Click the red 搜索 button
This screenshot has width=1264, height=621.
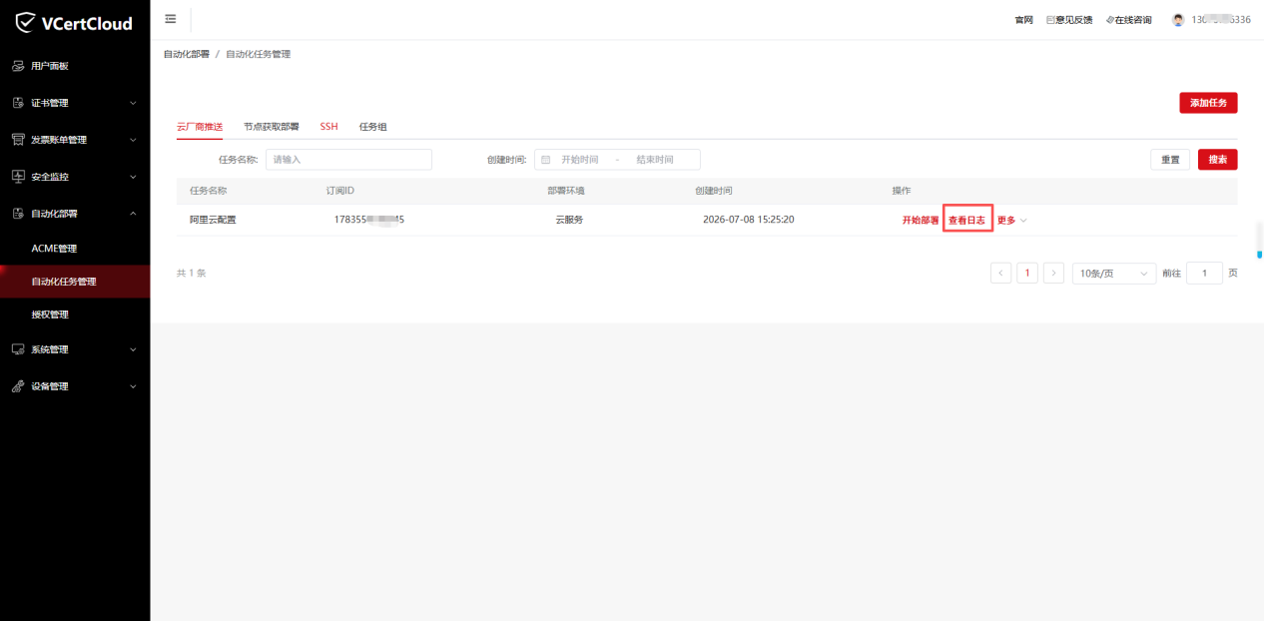pyautogui.click(x=1218, y=160)
